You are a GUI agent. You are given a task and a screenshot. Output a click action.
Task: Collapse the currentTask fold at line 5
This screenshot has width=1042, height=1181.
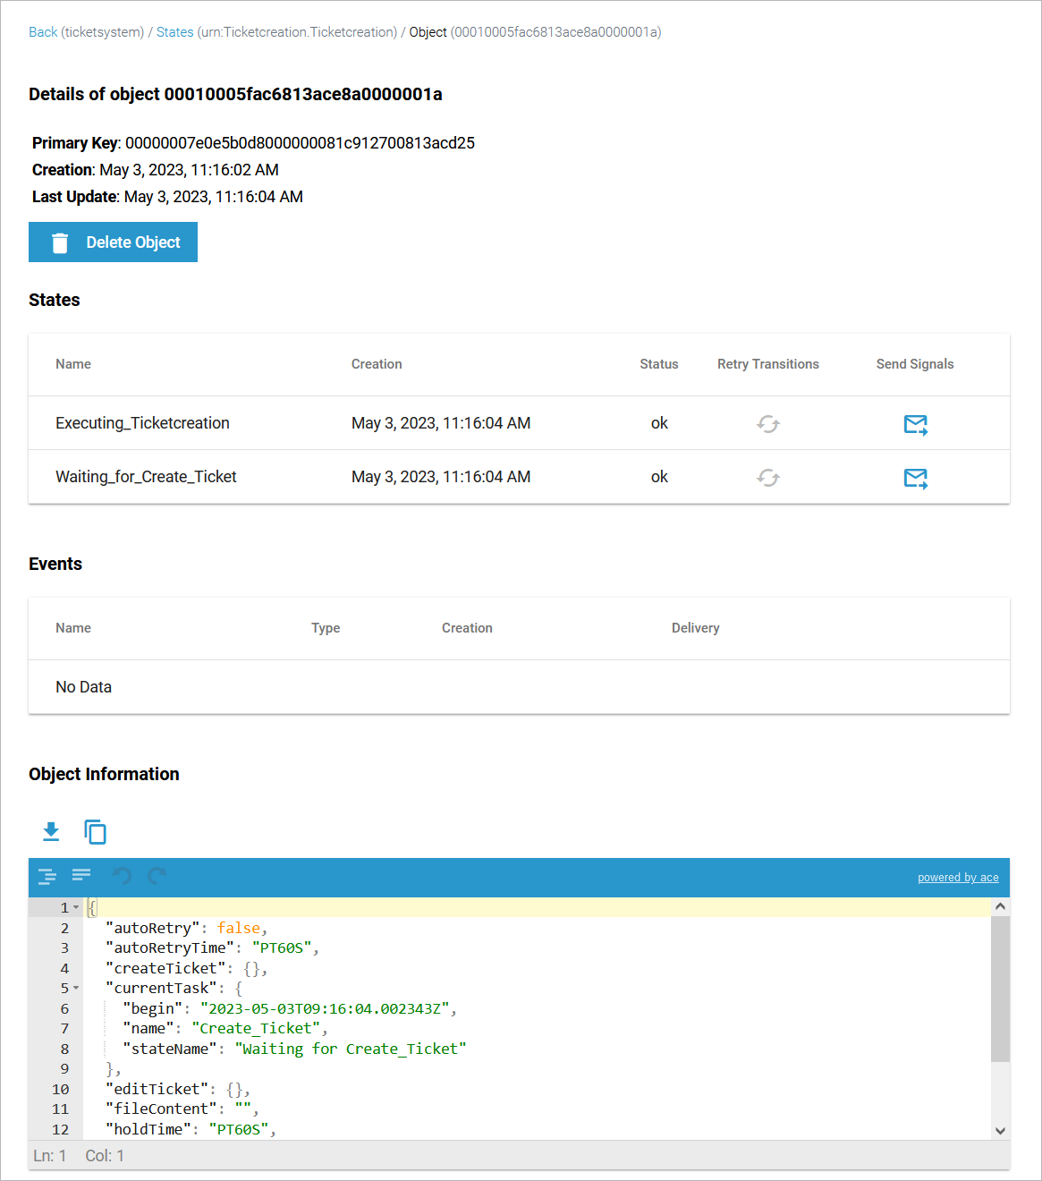[76, 988]
